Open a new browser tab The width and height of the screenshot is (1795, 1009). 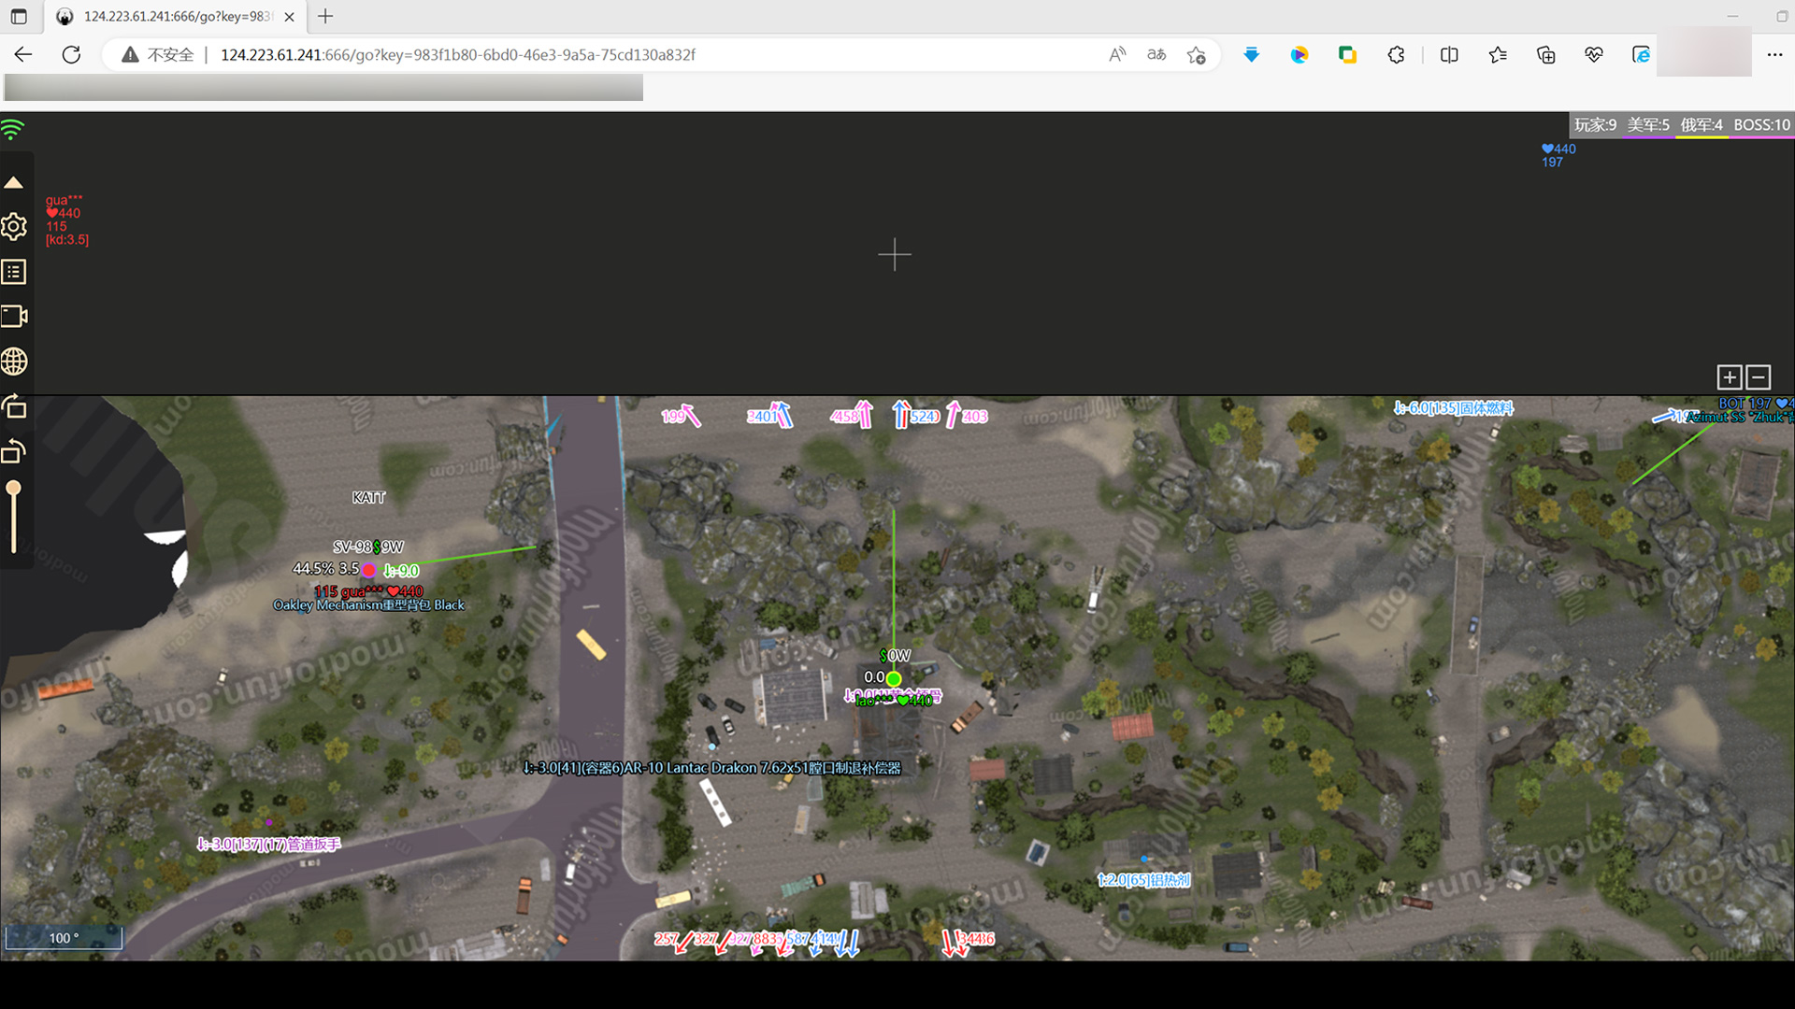tap(325, 17)
